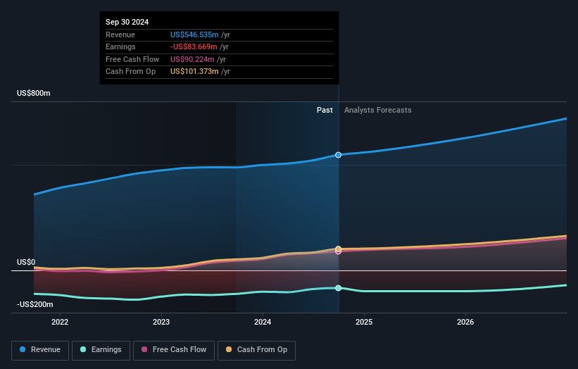Image resolution: width=578 pixels, height=369 pixels.
Task: Select the 2025 x-axis label
Action: click(x=364, y=322)
